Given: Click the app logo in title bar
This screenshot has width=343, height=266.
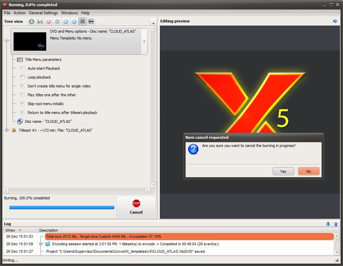Looking at the screenshot, I should [x=5, y=5].
